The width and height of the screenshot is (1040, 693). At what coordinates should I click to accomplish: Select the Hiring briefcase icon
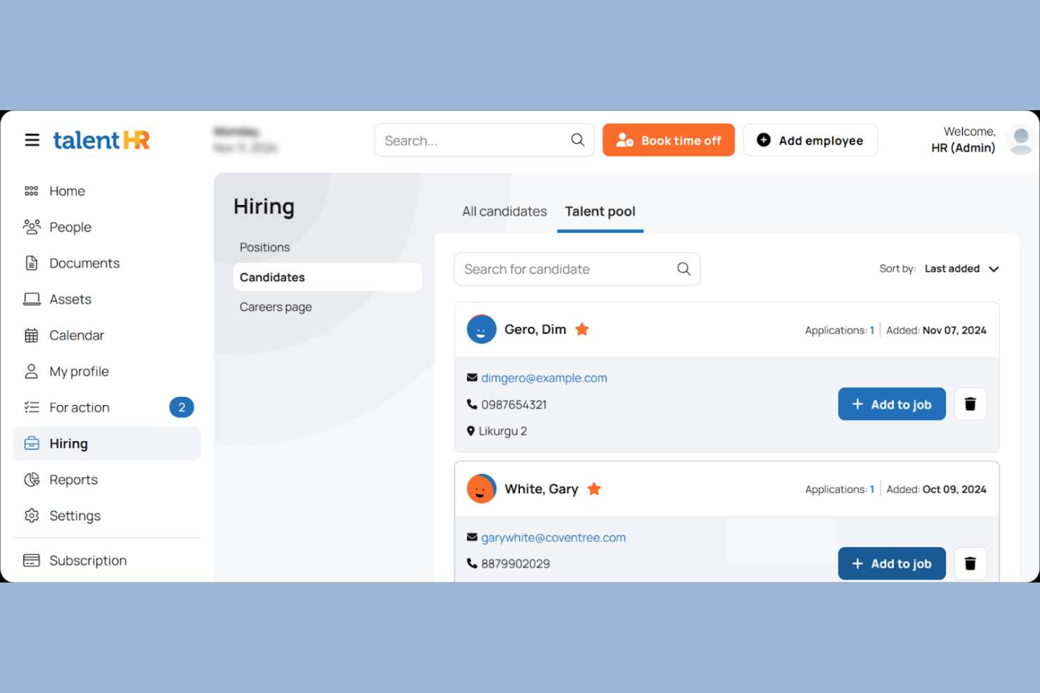pos(32,443)
